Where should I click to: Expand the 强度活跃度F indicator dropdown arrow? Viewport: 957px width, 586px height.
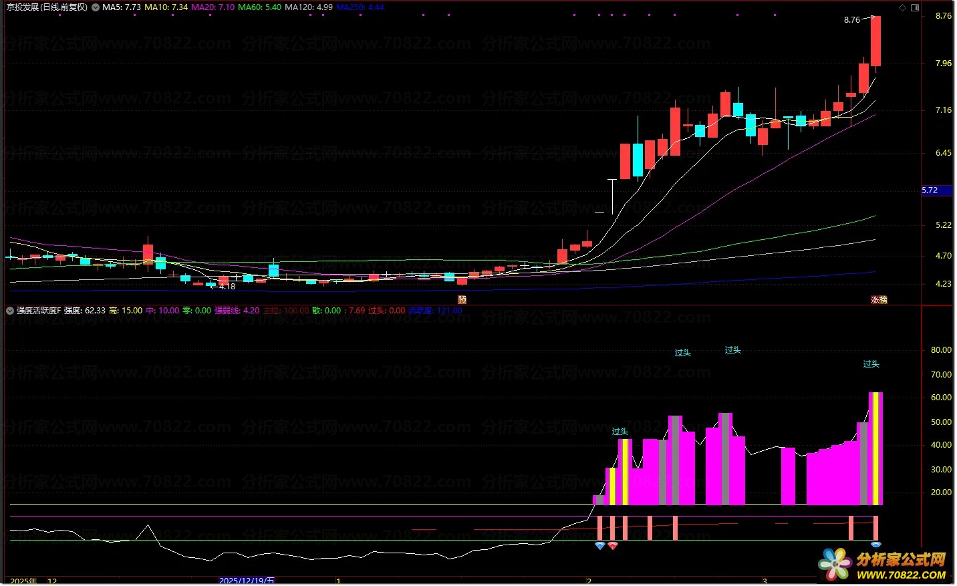10,311
